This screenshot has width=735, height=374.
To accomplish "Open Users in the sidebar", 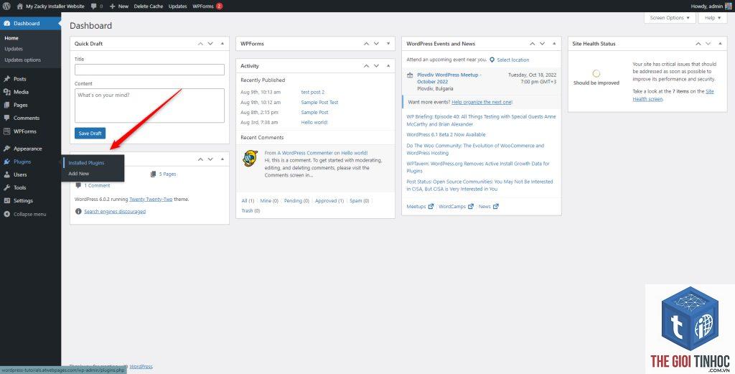I will (x=19, y=174).
